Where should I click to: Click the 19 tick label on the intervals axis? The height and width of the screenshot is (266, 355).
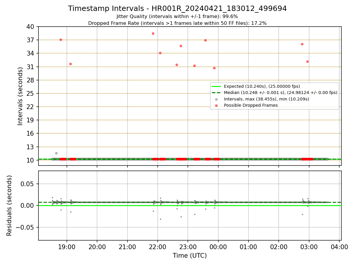tap(31, 120)
